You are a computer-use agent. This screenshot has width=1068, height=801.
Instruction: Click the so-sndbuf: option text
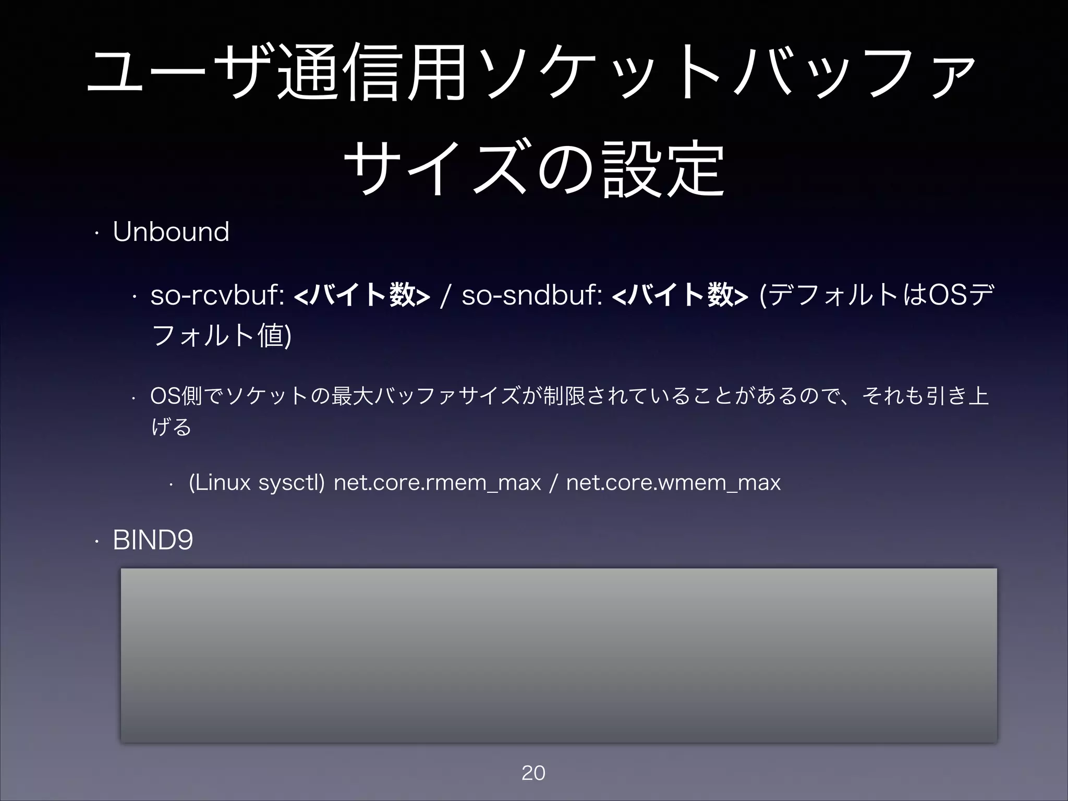[532, 296]
